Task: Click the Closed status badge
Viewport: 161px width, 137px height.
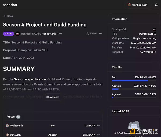Action: (x=9, y=34)
